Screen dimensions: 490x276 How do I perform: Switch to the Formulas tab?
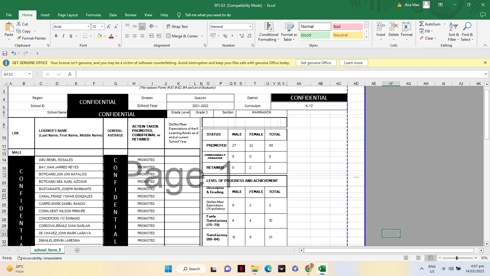point(93,15)
